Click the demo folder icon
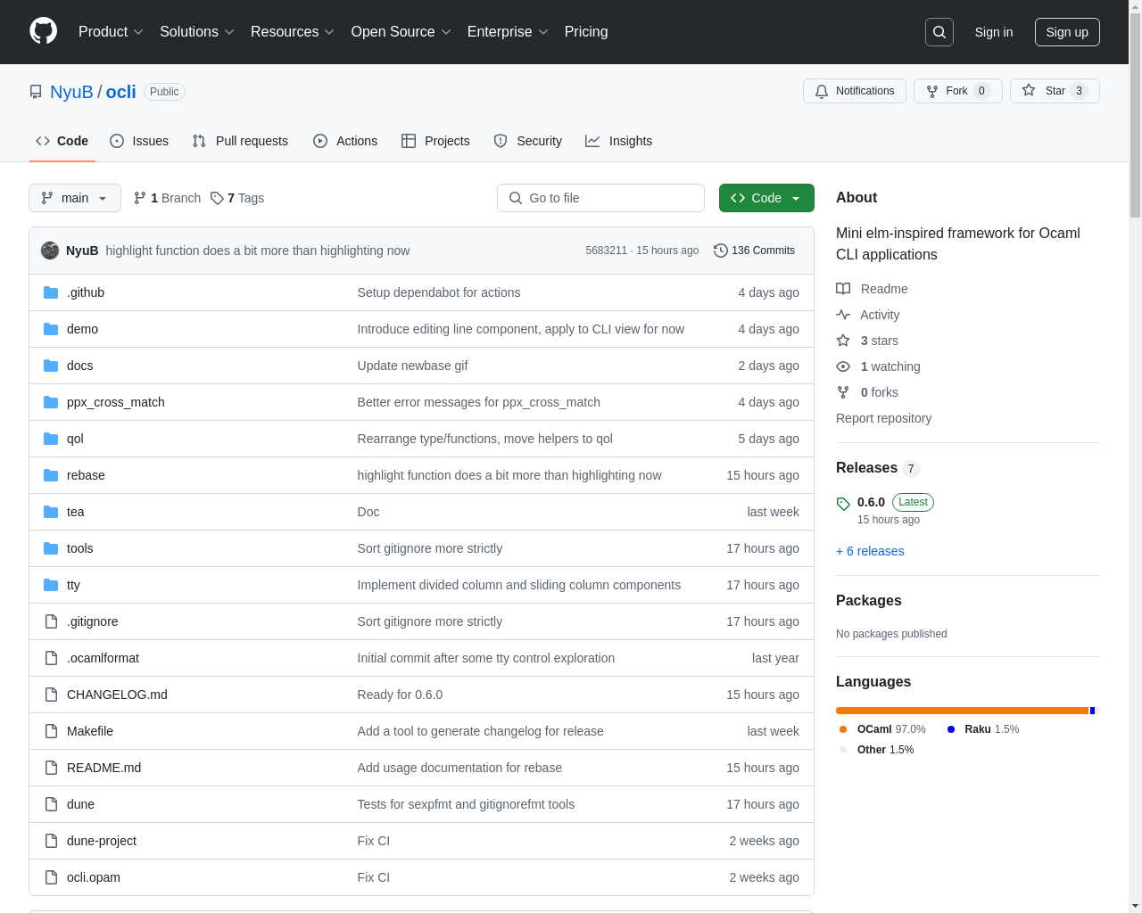Screen dimensions: 1142x913 (x=51, y=329)
